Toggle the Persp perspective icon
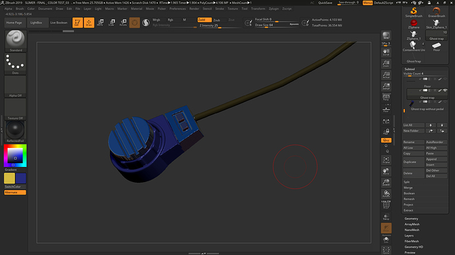 [386, 97]
